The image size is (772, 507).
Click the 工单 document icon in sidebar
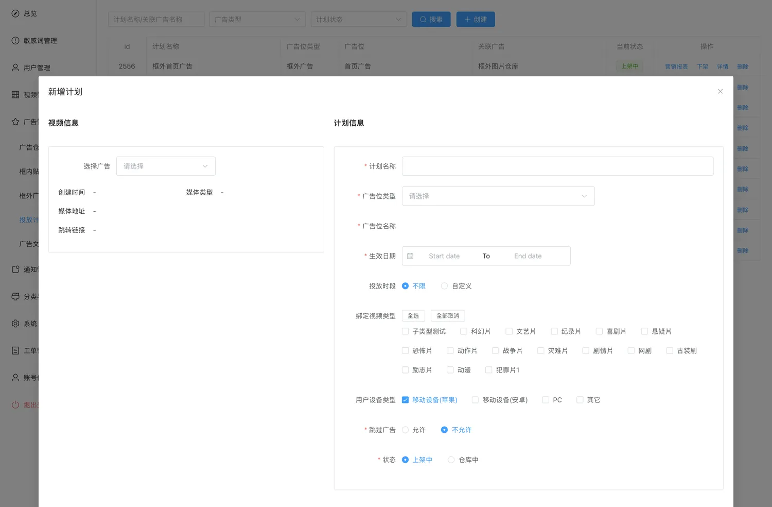(x=15, y=350)
